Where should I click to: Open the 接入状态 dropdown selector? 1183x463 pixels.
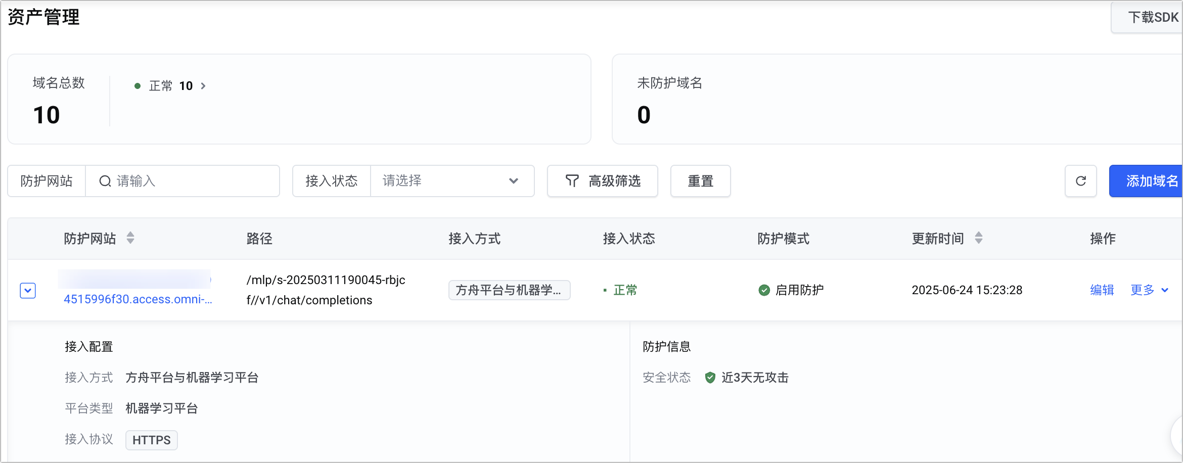452,181
